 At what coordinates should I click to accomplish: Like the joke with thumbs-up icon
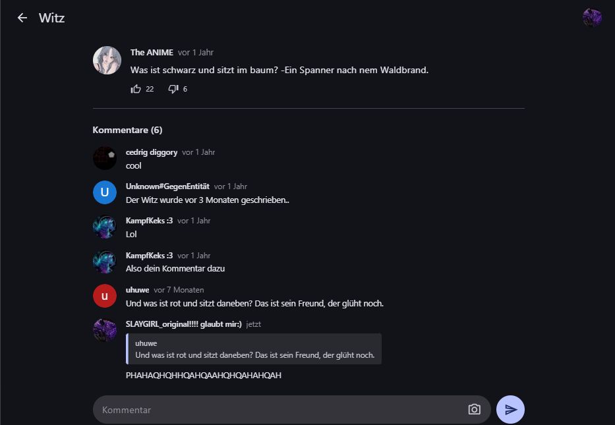tap(136, 89)
